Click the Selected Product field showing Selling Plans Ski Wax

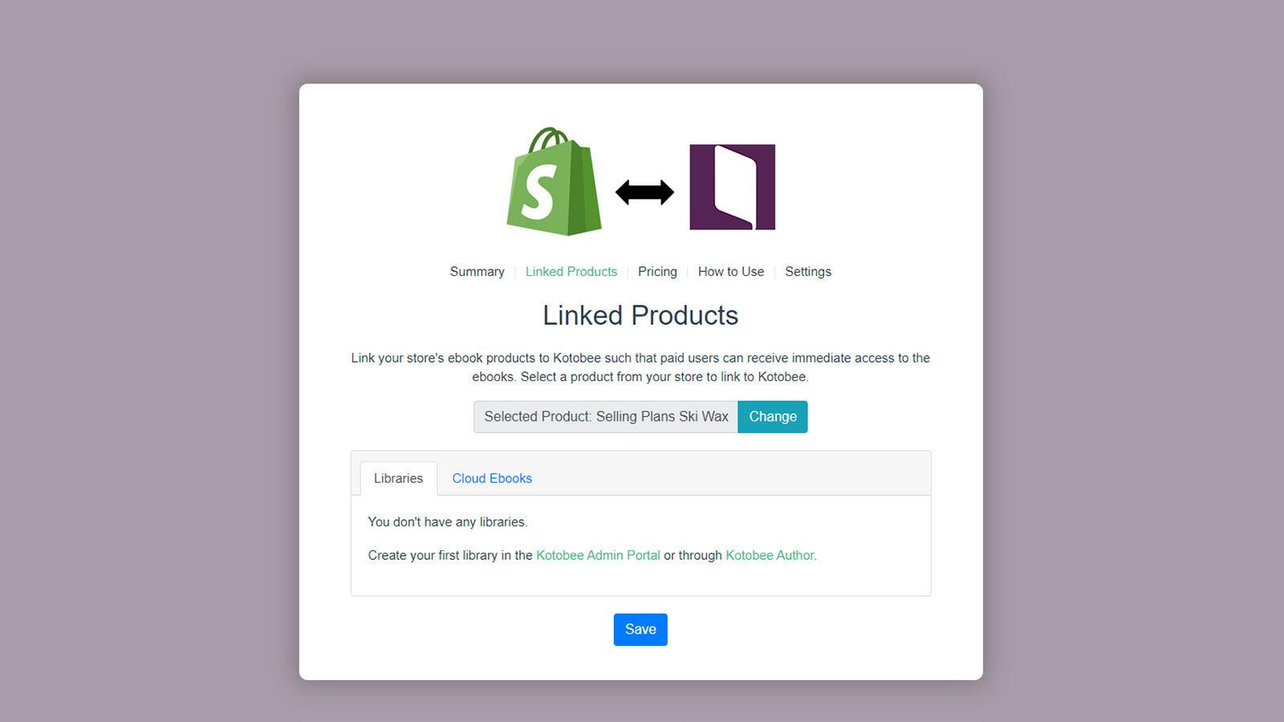click(x=604, y=416)
